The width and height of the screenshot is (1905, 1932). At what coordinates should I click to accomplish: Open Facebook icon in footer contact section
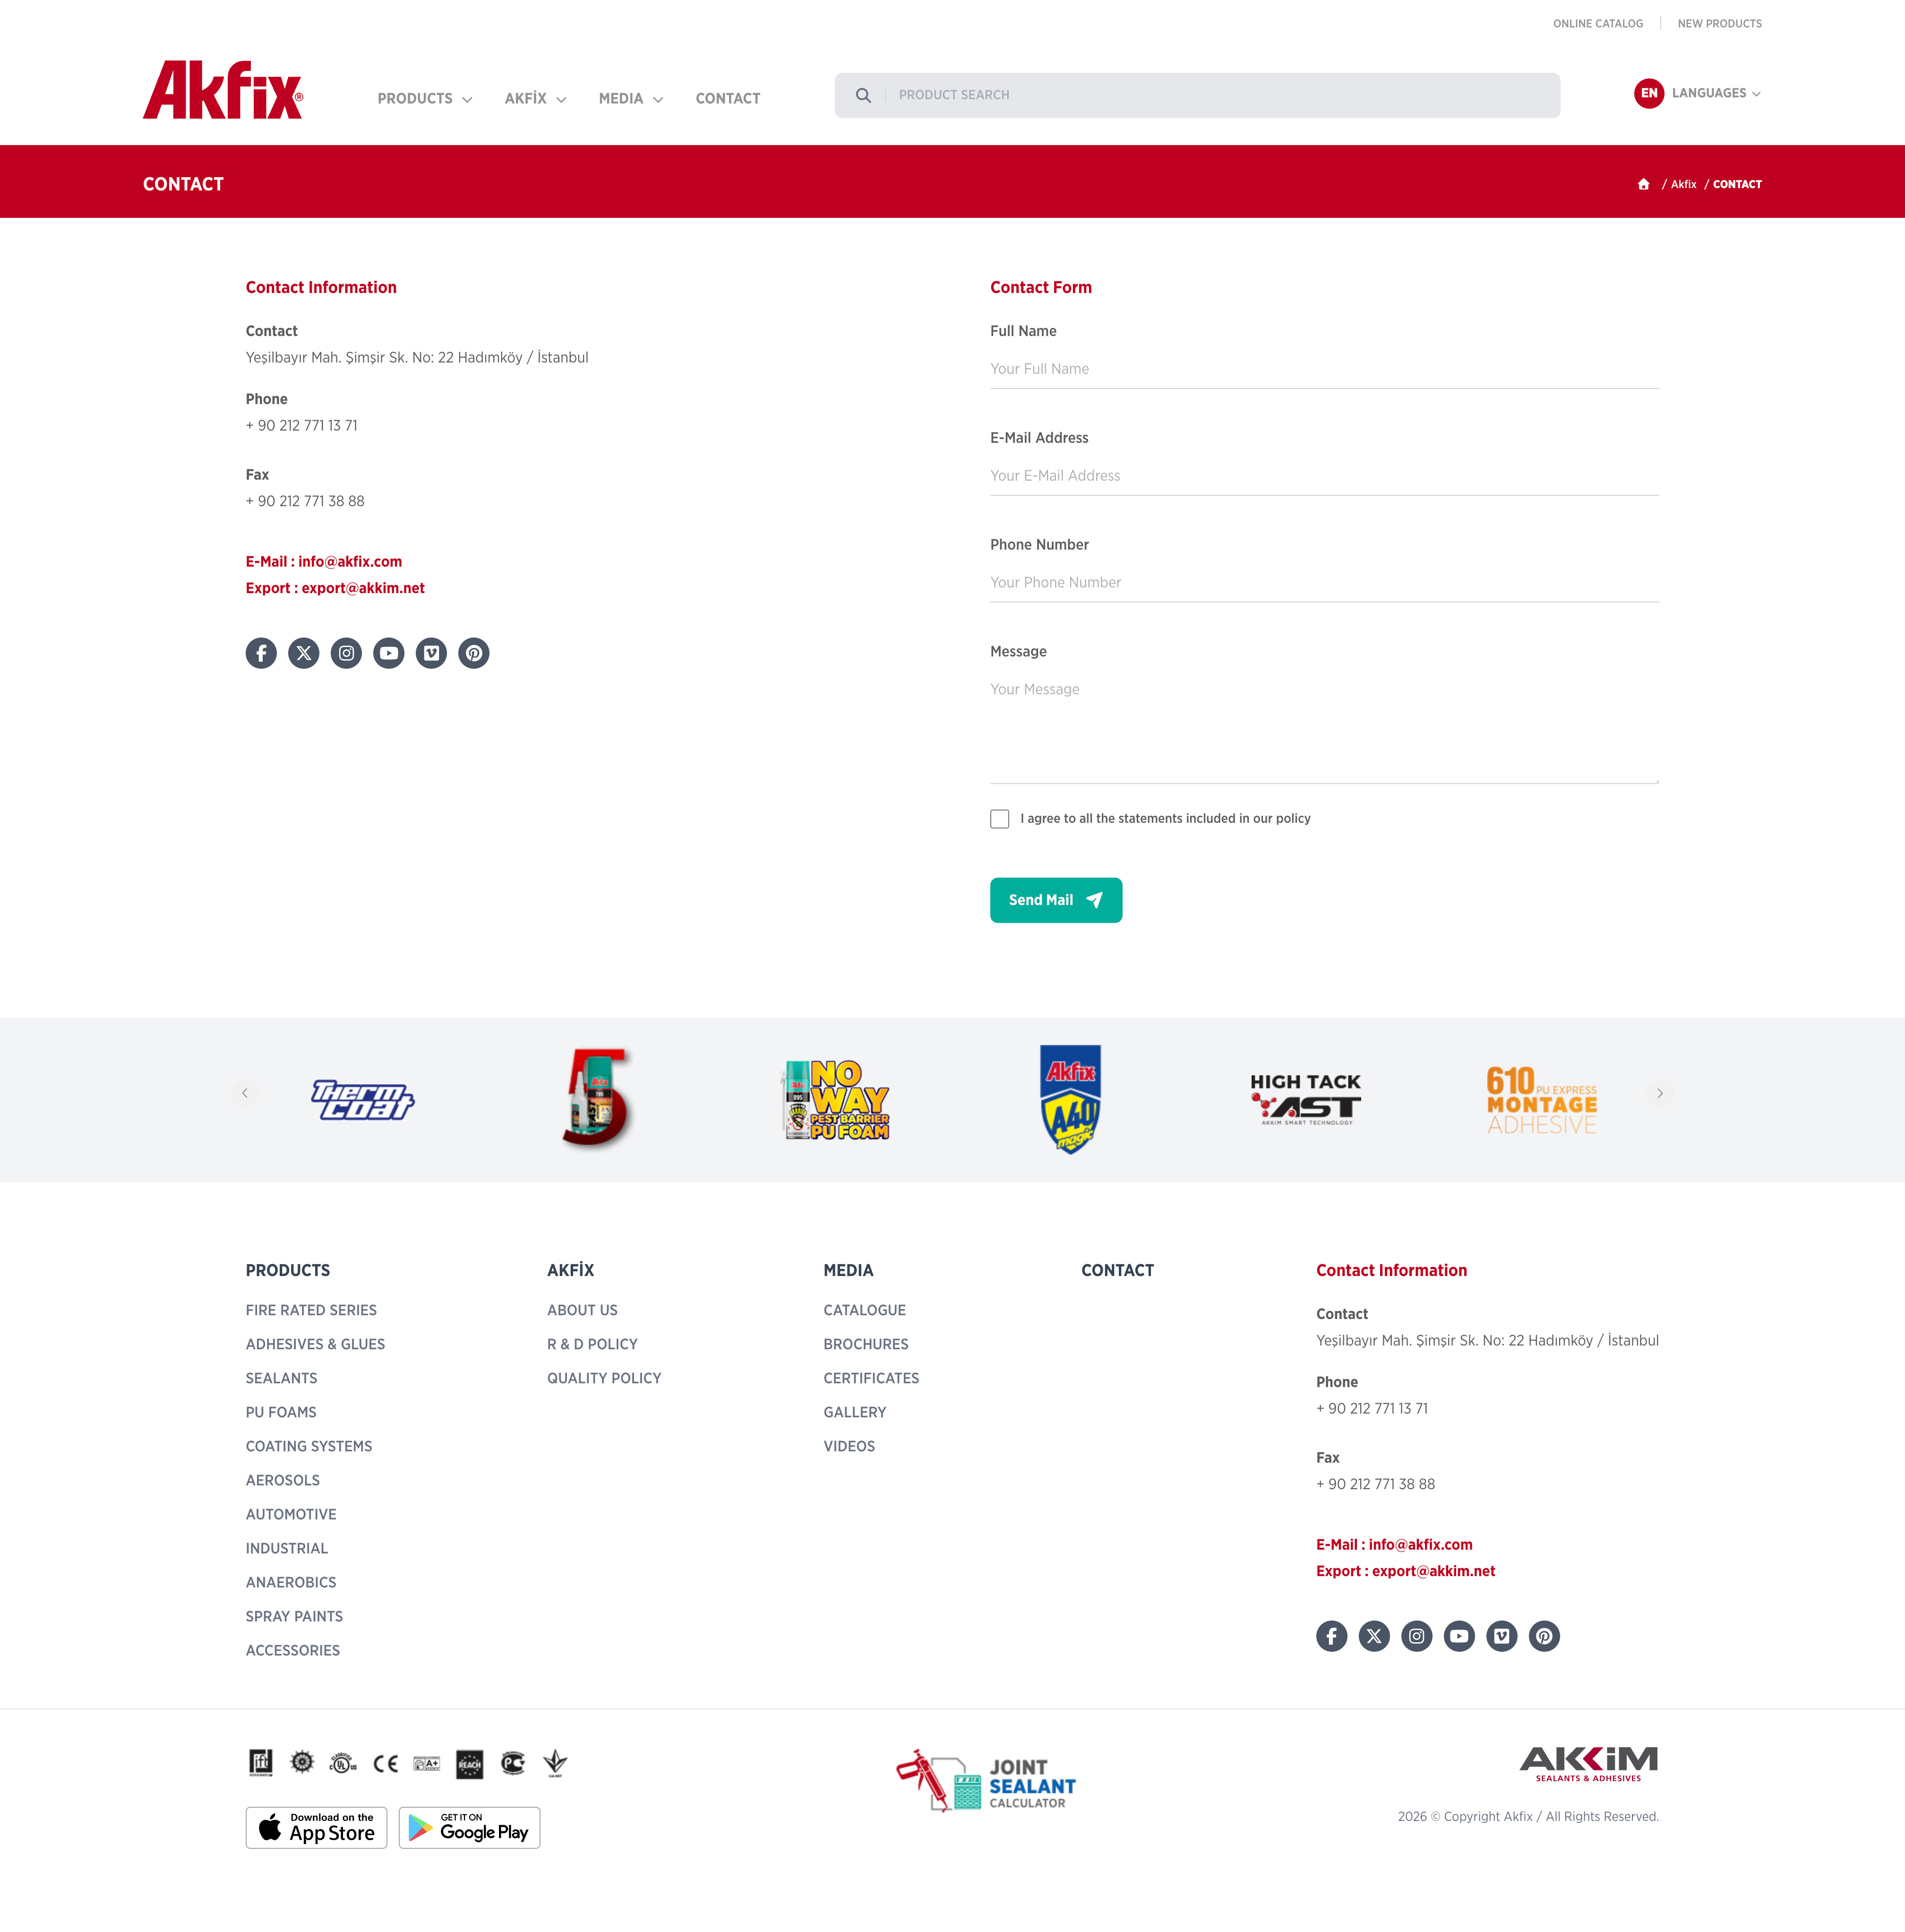1331,1636
